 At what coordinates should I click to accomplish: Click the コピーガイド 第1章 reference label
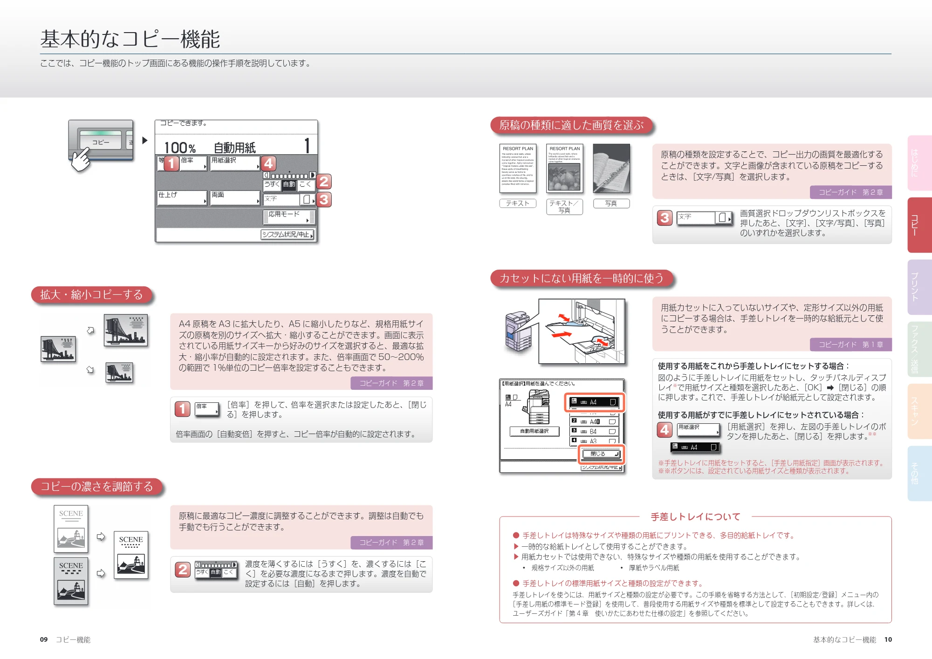click(850, 345)
